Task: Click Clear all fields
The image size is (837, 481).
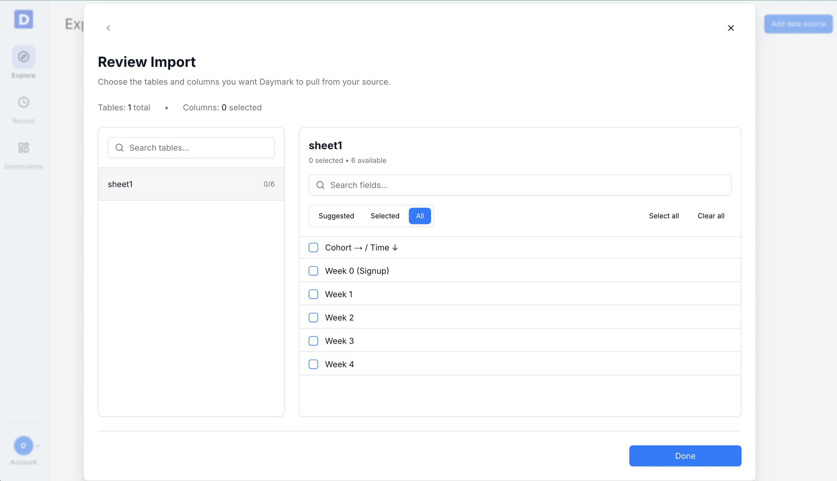Action: 711,216
